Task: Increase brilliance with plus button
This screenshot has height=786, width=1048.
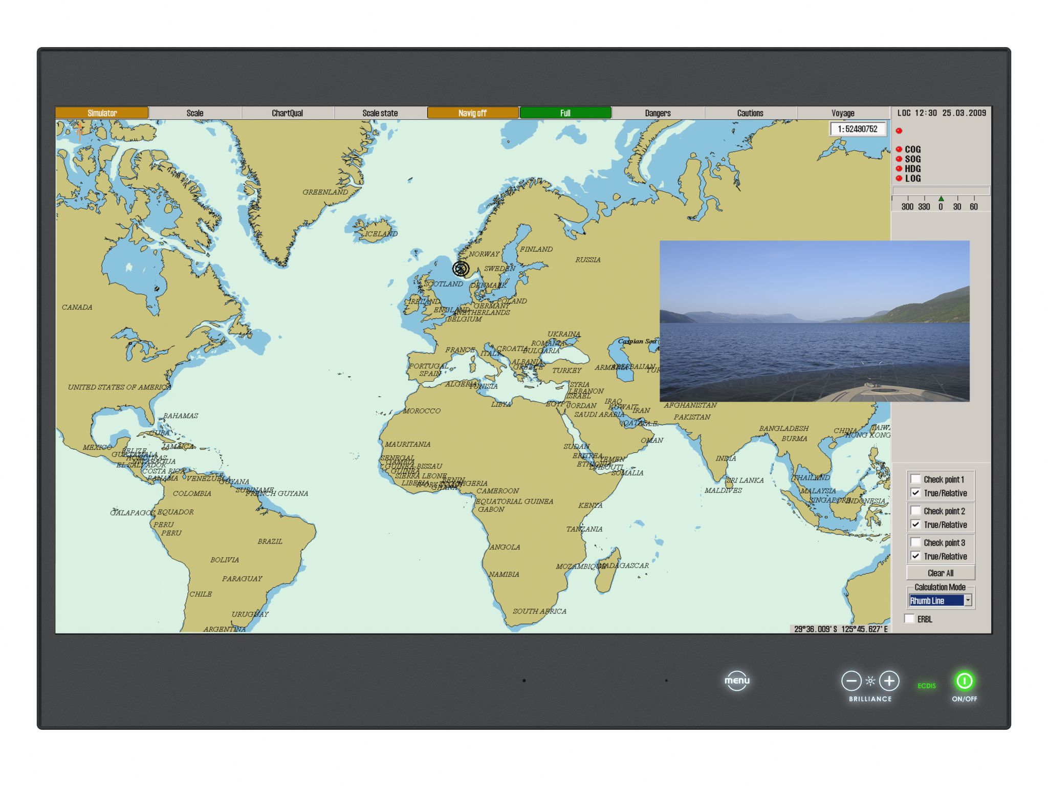Action: pos(889,681)
